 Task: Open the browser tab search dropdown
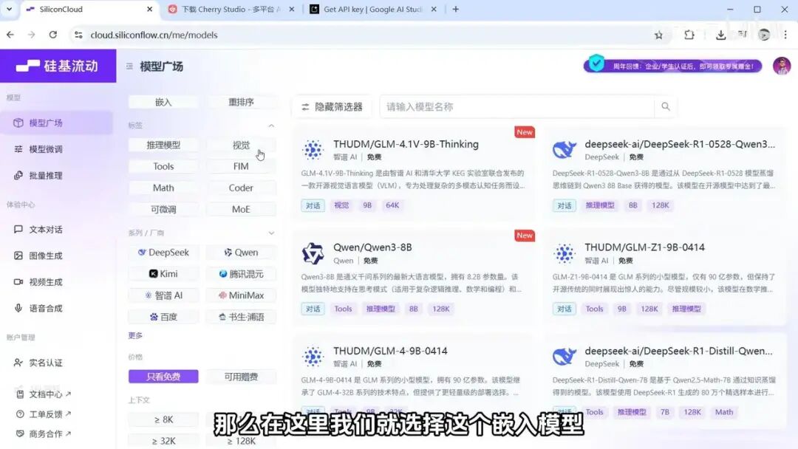[x=9, y=9]
